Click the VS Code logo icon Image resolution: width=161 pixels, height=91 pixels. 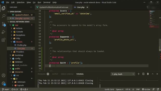click(3, 2)
